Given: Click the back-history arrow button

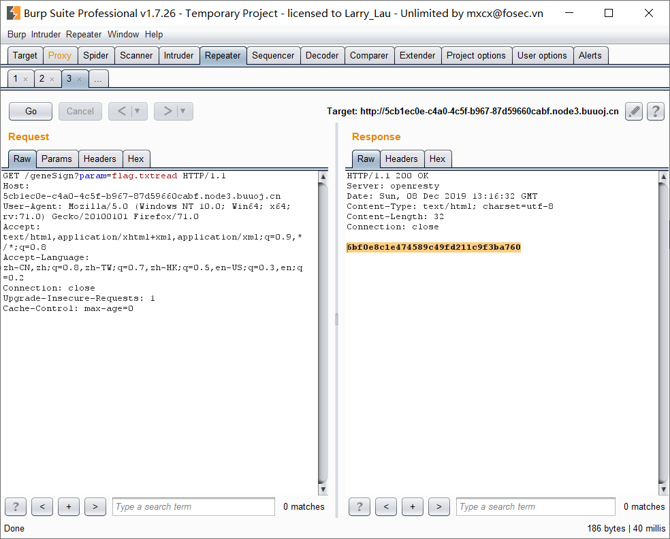Looking at the screenshot, I should [123, 111].
